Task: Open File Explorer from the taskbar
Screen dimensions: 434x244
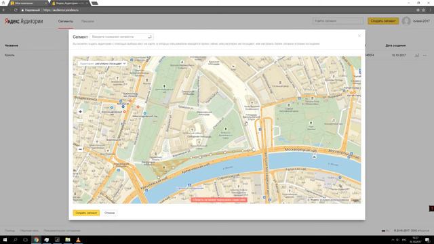Action: point(68,240)
